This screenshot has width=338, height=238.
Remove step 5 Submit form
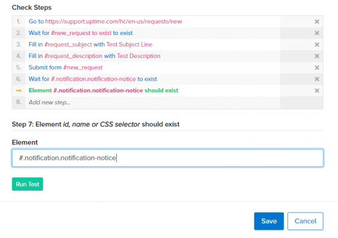pyautogui.click(x=317, y=67)
